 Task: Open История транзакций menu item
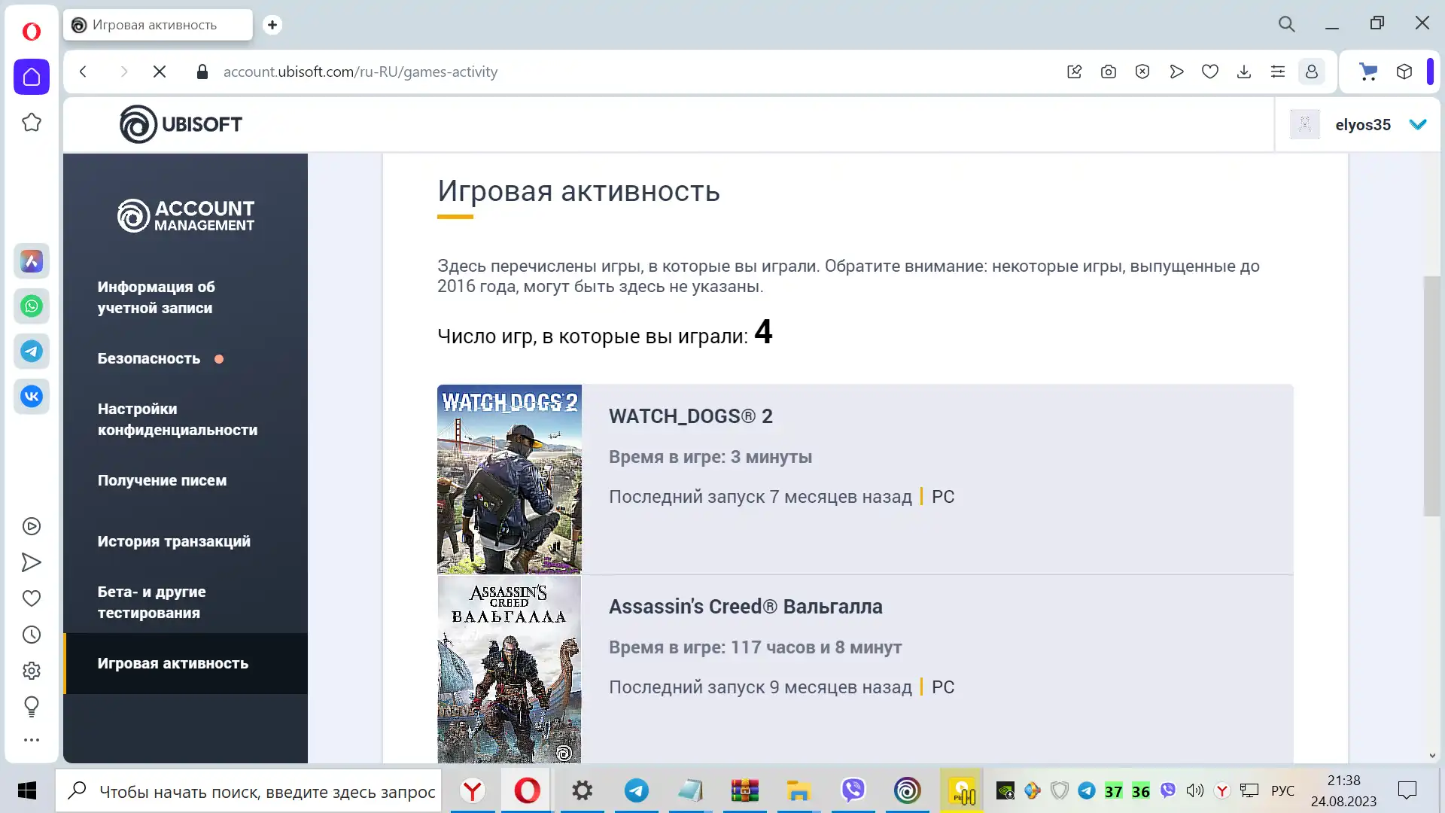coord(174,541)
